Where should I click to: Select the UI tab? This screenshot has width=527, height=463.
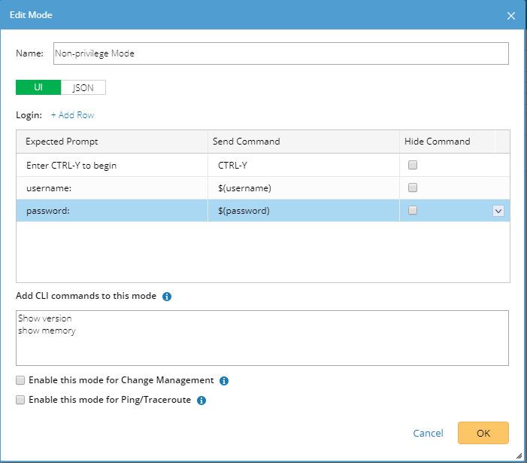[x=38, y=87]
